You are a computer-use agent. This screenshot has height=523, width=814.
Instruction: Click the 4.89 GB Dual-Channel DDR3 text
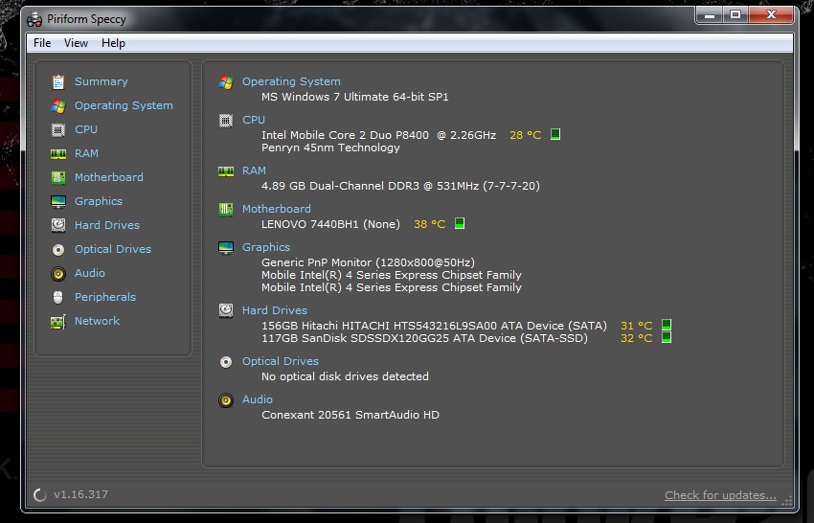tap(400, 186)
